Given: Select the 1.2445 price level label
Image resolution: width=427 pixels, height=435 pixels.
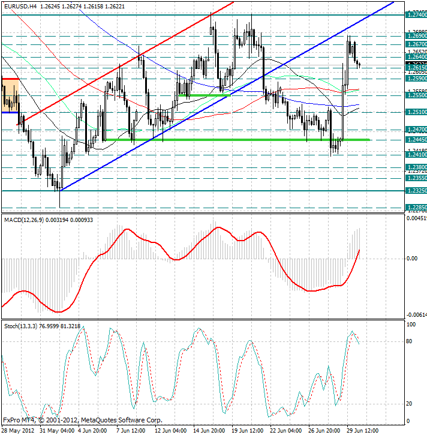Looking at the screenshot, I should click(x=416, y=140).
